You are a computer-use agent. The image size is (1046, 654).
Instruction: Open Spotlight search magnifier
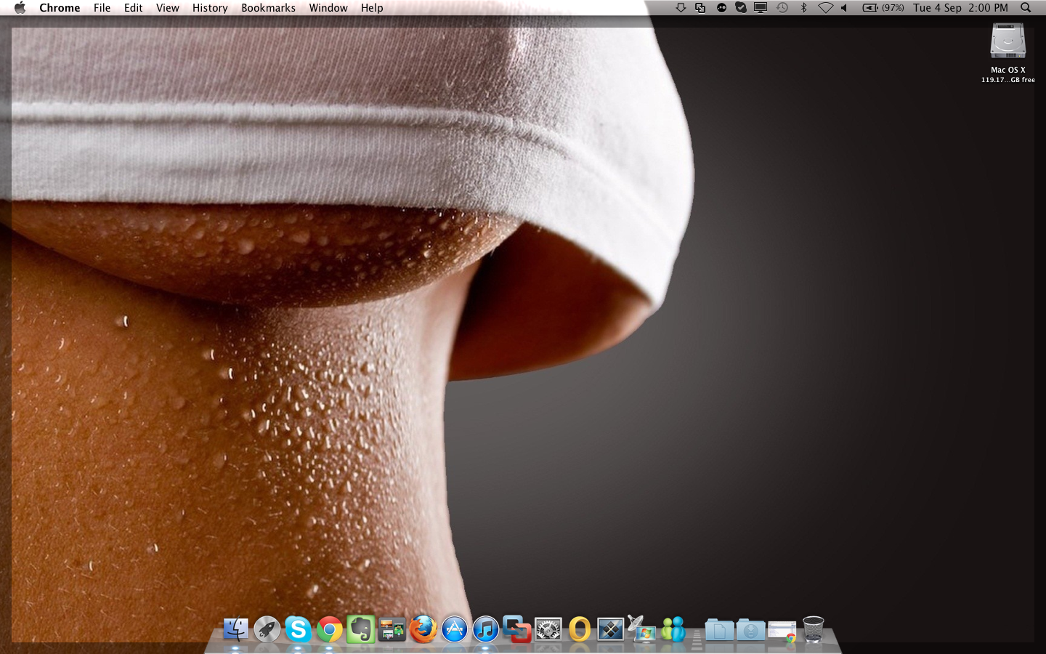point(1026,7)
